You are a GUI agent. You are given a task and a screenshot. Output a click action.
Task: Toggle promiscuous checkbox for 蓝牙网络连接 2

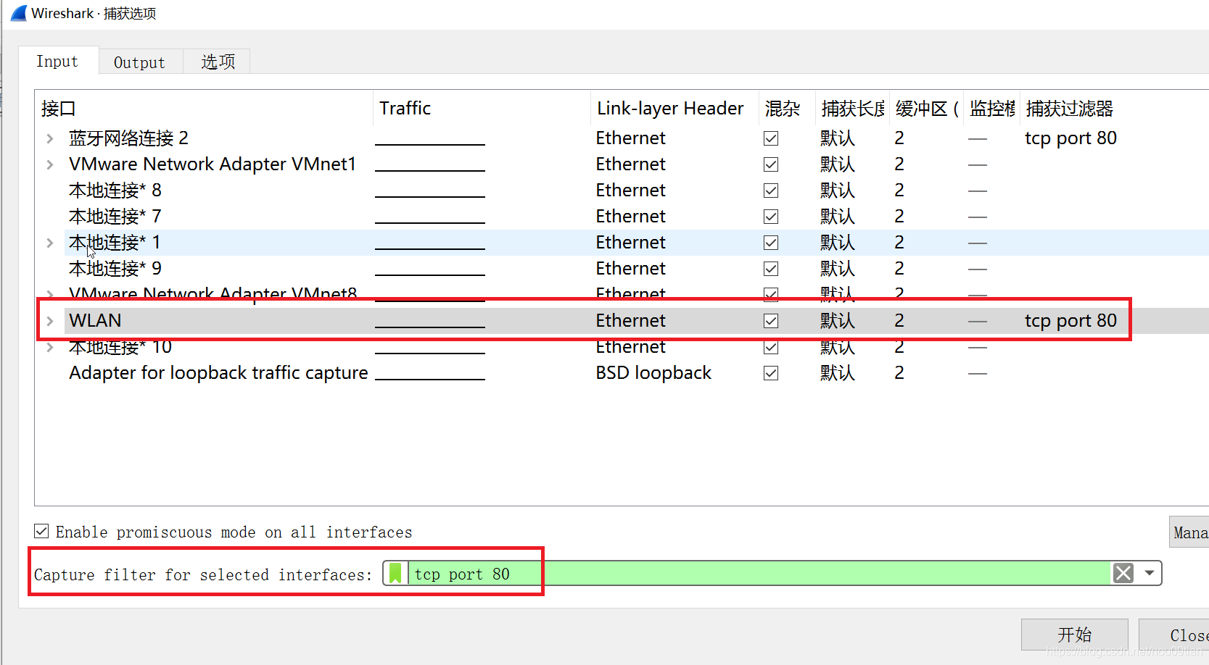tap(771, 138)
